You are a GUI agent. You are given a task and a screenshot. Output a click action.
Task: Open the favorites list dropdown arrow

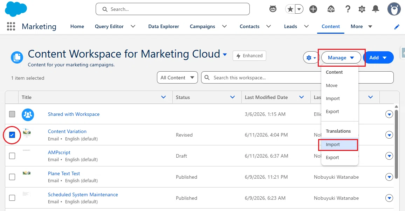[299, 9]
